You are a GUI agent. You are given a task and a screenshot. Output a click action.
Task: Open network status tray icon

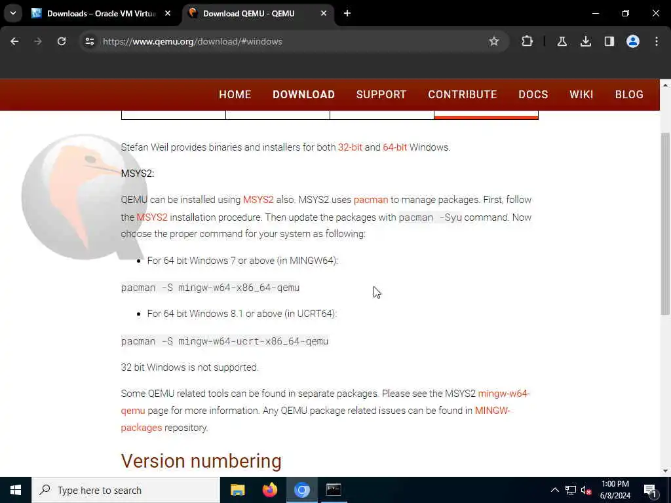pyautogui.click(x=571, y=490)
